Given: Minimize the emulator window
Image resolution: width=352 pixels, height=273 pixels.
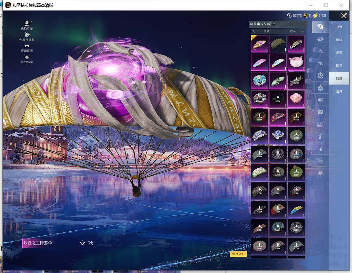Looking at the screenshot, I should click(311, 5).
